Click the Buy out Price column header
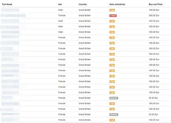 point(156,4)
